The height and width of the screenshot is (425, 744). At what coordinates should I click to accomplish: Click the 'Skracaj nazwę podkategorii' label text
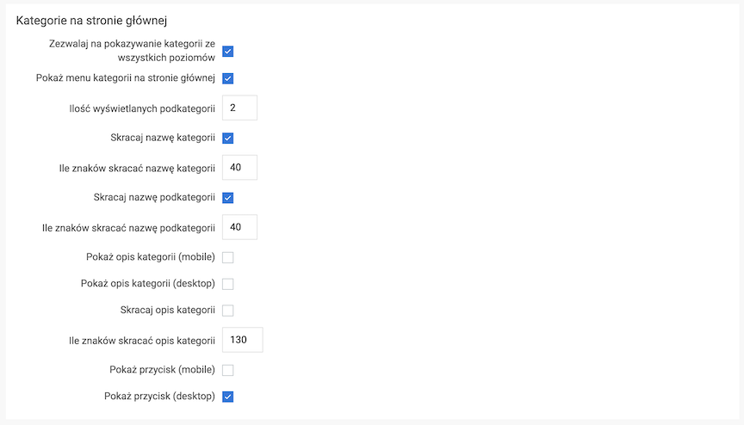[154, 198]
